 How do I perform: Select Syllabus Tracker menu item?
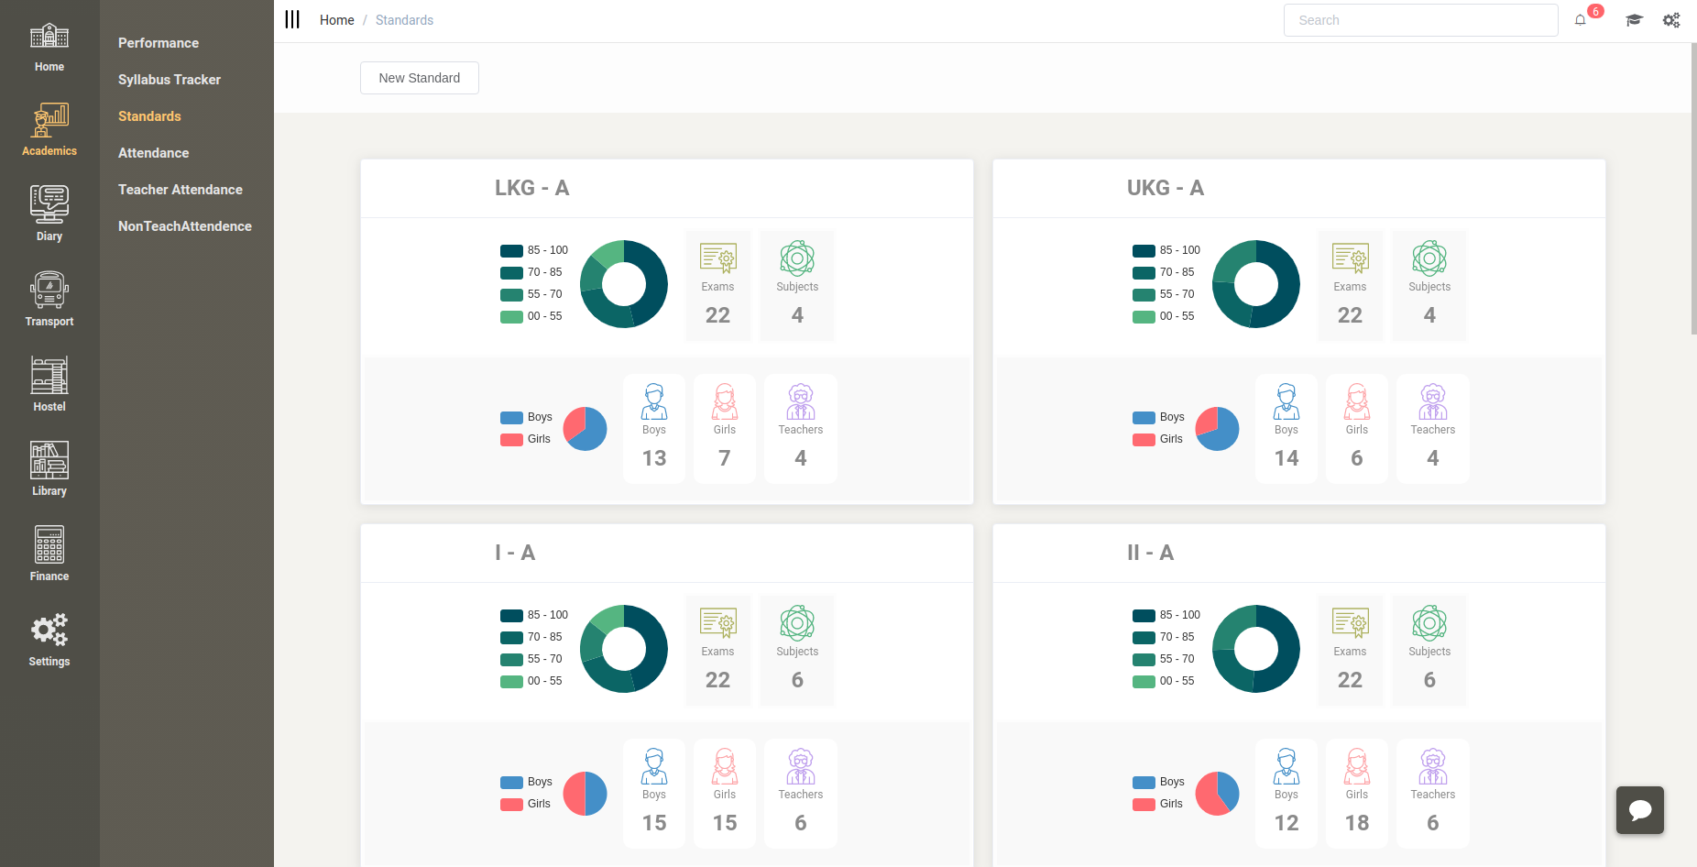[170, 80]
